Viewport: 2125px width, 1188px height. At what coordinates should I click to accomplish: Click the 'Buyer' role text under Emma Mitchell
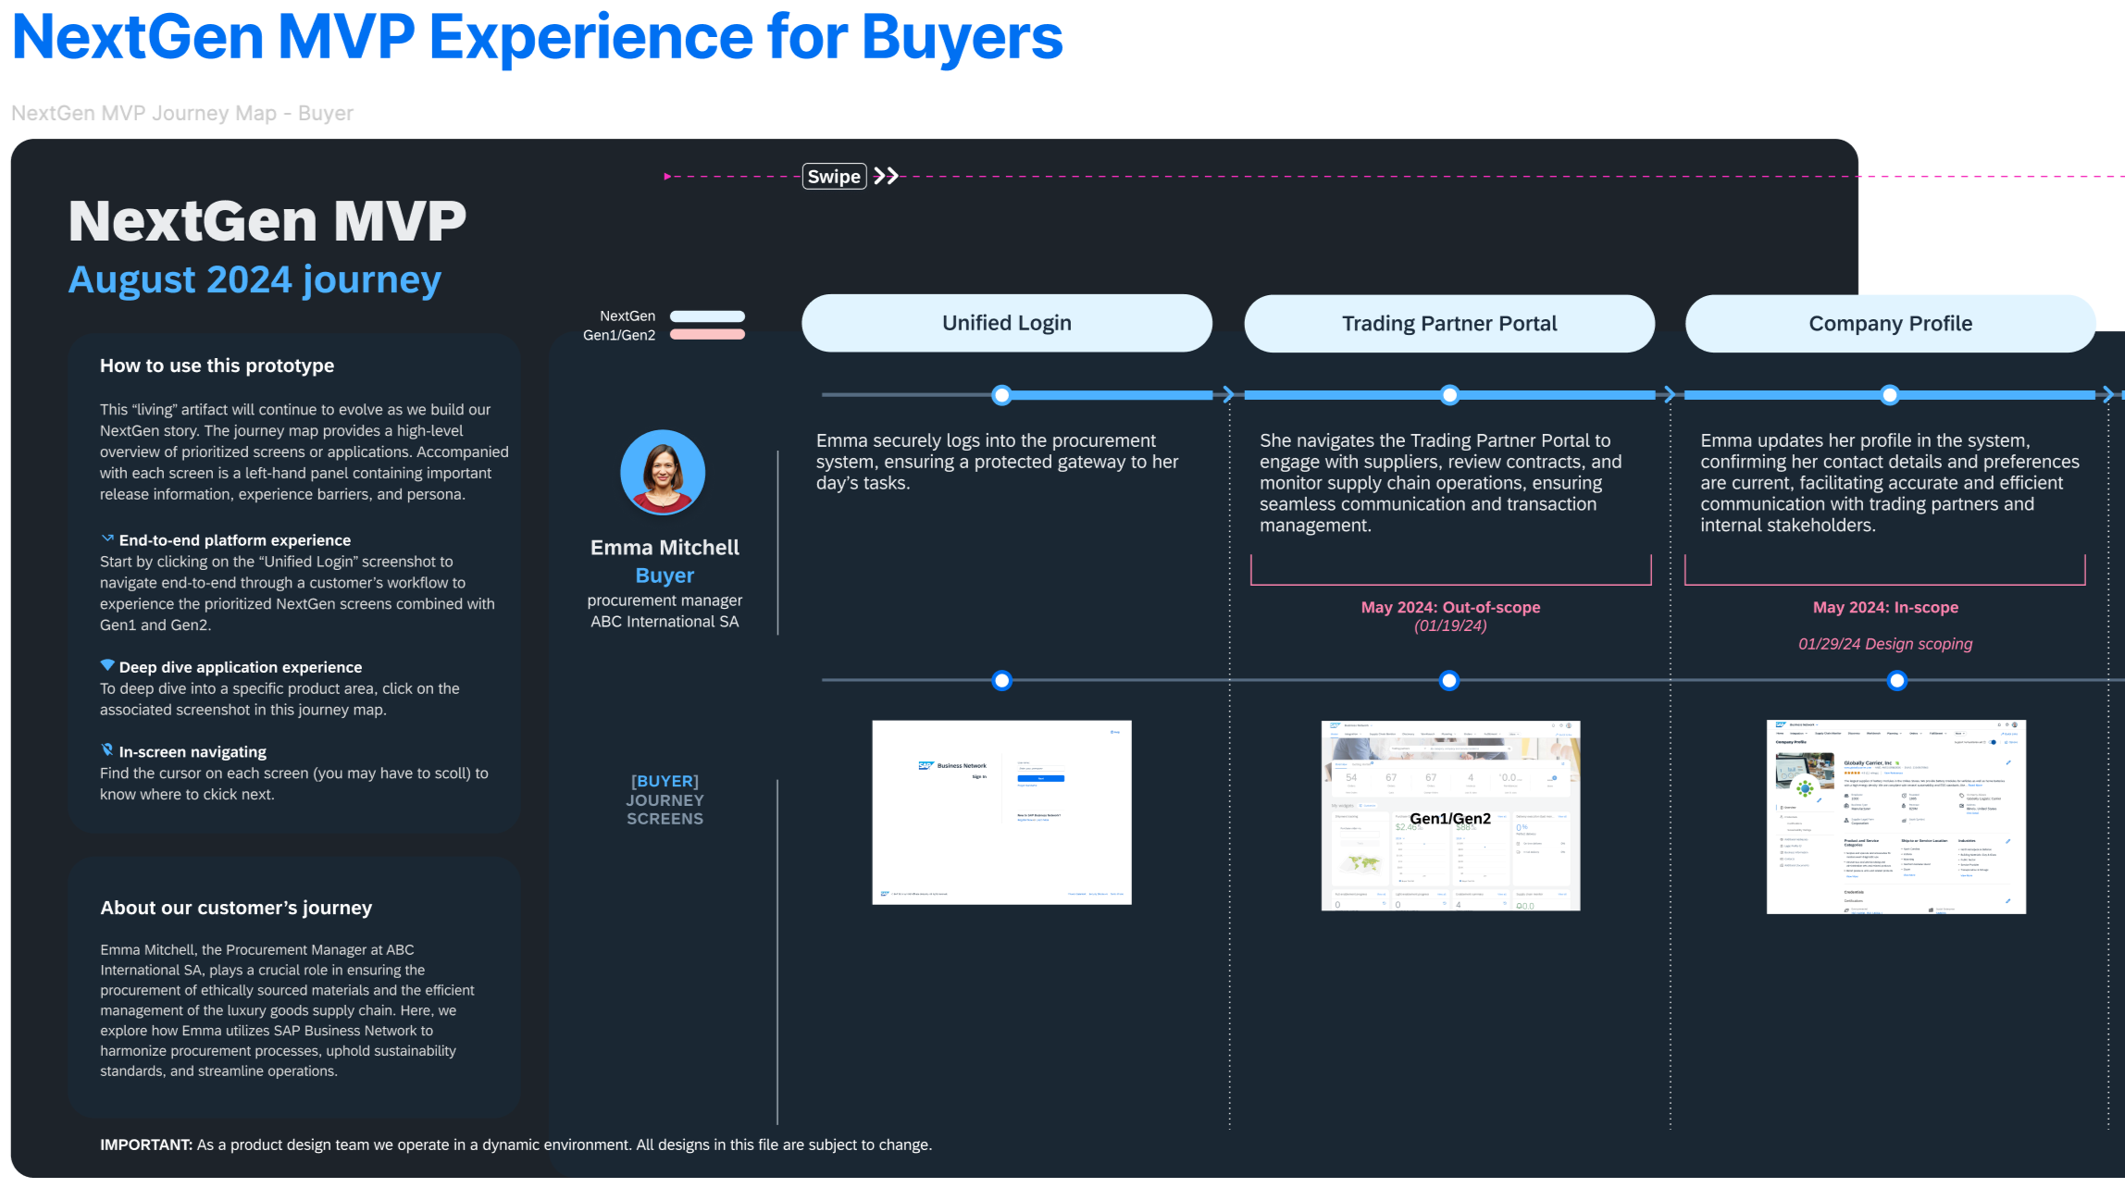(665, 575)
